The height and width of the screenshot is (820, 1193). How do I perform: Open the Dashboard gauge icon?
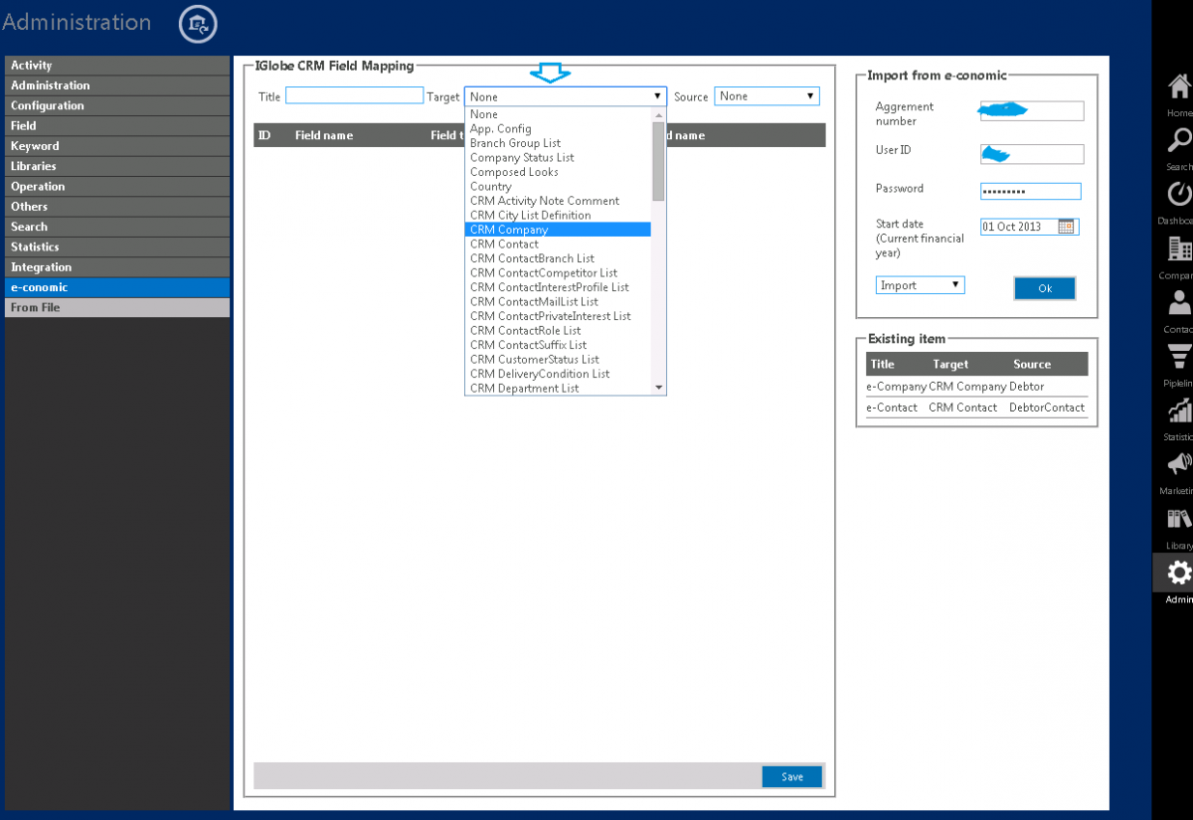coord(1179,194)
